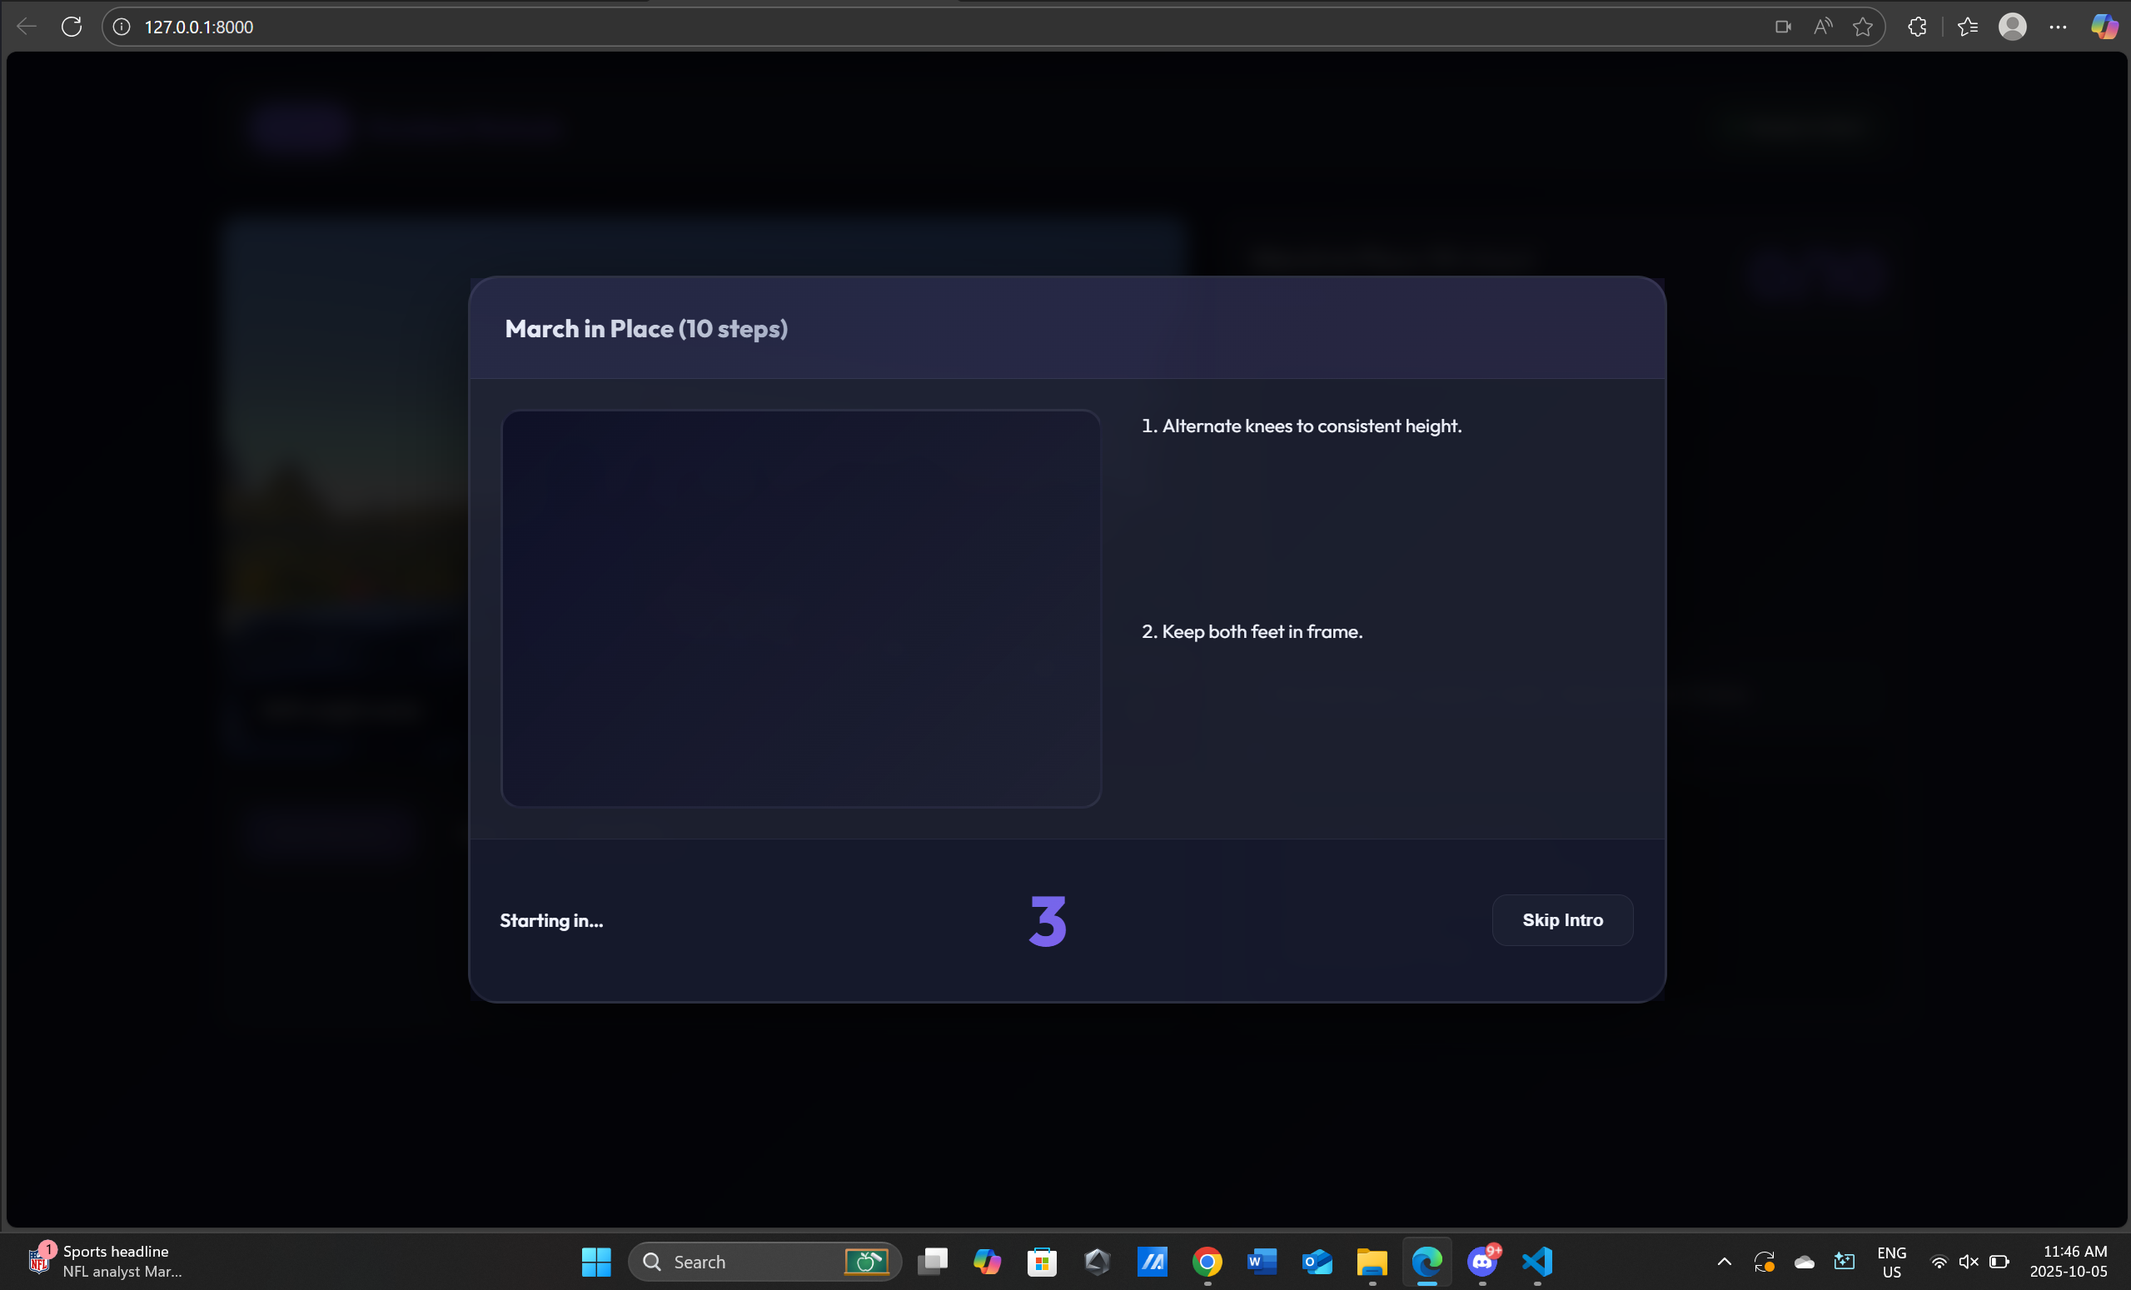Click the Skip Intro button
This screenshot has width=2131, height=1290.
click(1562, 919)
